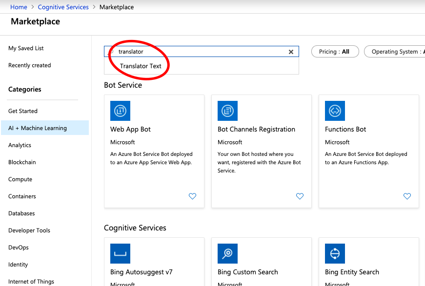Screen dimensions: 425x286
Task: Select the Bing Custom Search icon
Action: click(x=227, y=254)
